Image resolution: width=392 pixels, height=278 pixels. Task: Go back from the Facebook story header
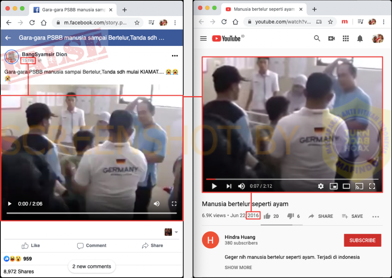pos(8,38)
